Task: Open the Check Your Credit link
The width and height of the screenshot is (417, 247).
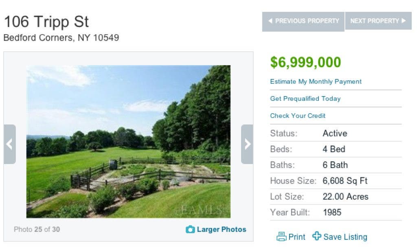Action: pyautogui.click(x=298, y=116)
